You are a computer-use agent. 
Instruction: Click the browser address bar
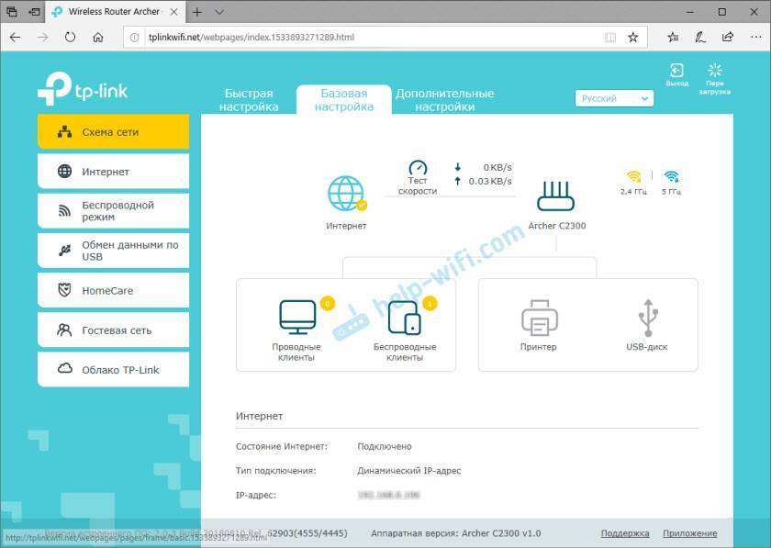pos(367,38)
